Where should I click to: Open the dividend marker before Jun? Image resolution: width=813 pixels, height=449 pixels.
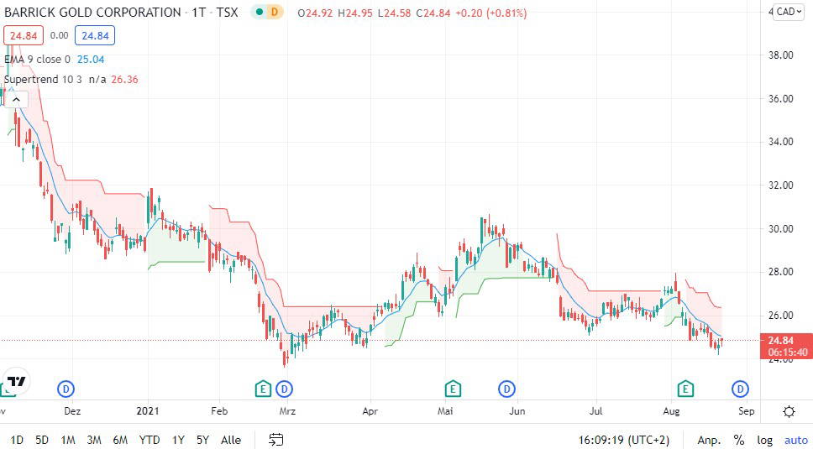click(506, 389)
